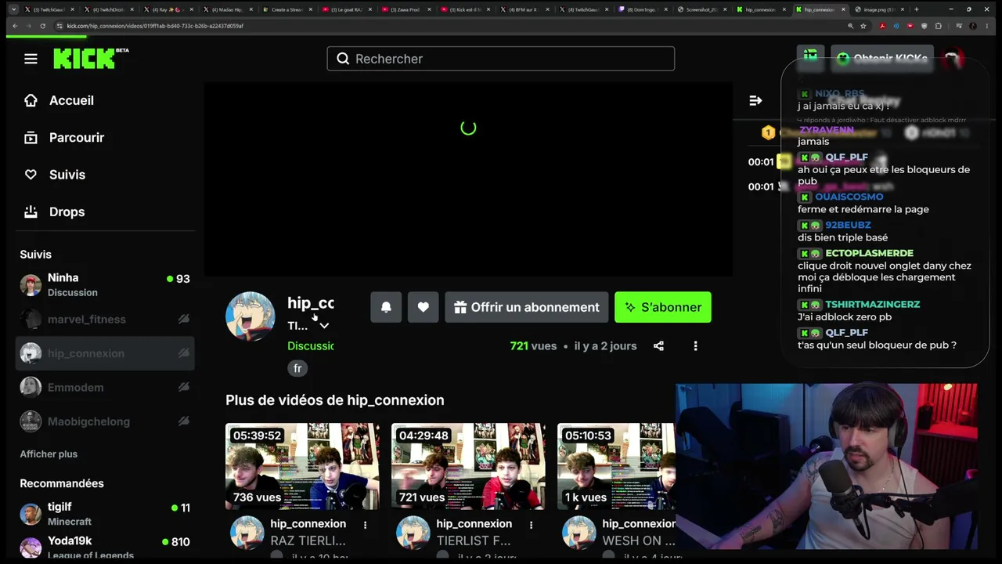Screen dimensions: 1002x564
Task: Open the hamburger sidebar menu
Action: 31,59
